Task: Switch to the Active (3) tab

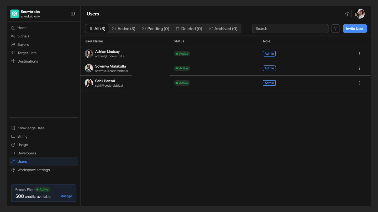Action: coord(123,29)
